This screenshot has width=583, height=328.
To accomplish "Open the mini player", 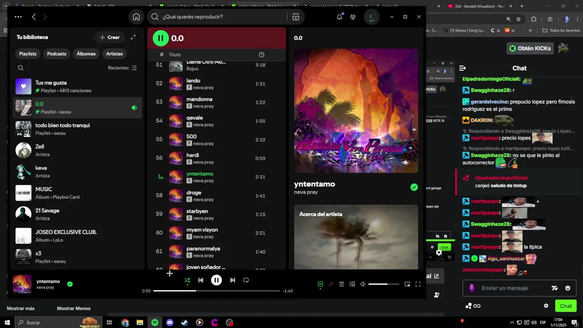I will coord(407,284).
